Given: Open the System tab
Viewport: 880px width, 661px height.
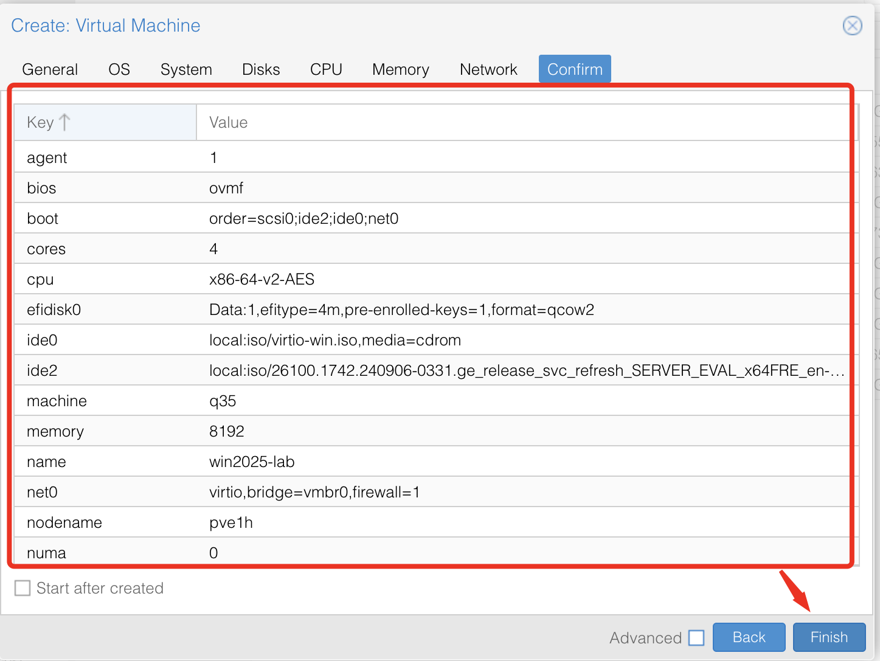Looking at the screenshot, I should [186, 69].
